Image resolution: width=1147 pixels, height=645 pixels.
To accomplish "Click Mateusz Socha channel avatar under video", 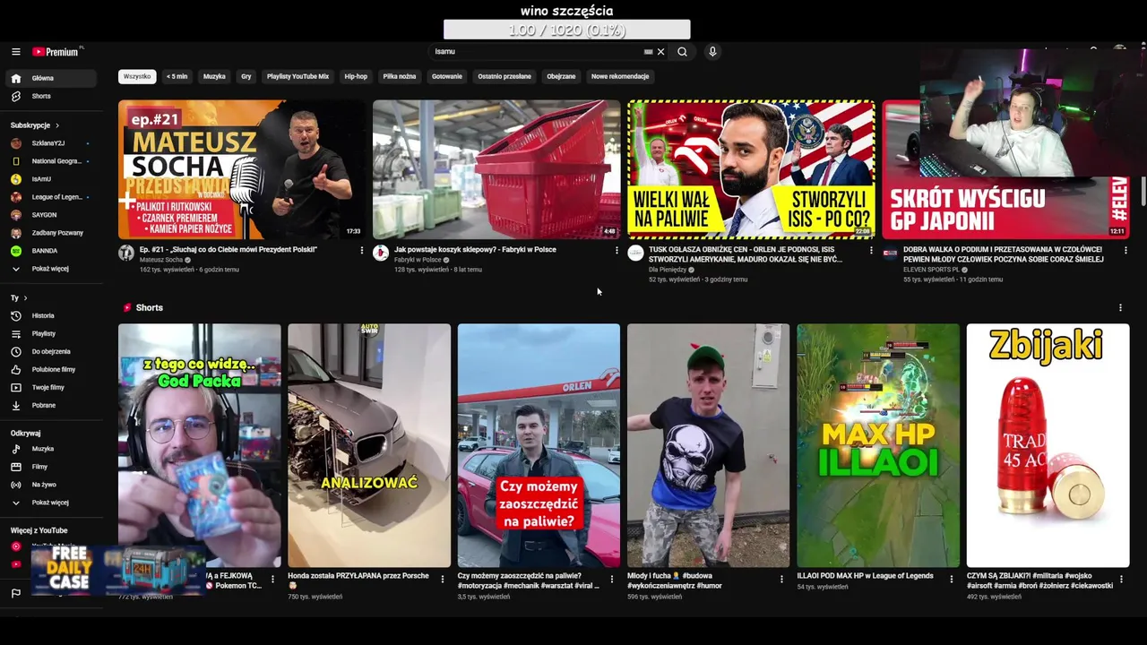I will click(x=126, y=254).
